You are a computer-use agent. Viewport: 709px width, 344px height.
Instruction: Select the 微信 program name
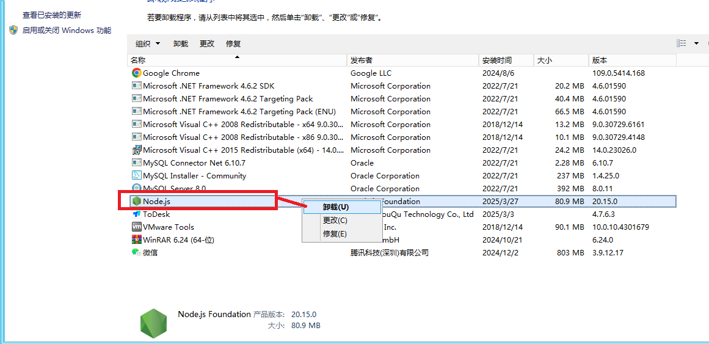[x=150, y=252]
